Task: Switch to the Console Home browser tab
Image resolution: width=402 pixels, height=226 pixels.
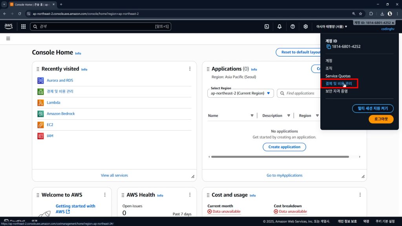Action: (32, 5)
